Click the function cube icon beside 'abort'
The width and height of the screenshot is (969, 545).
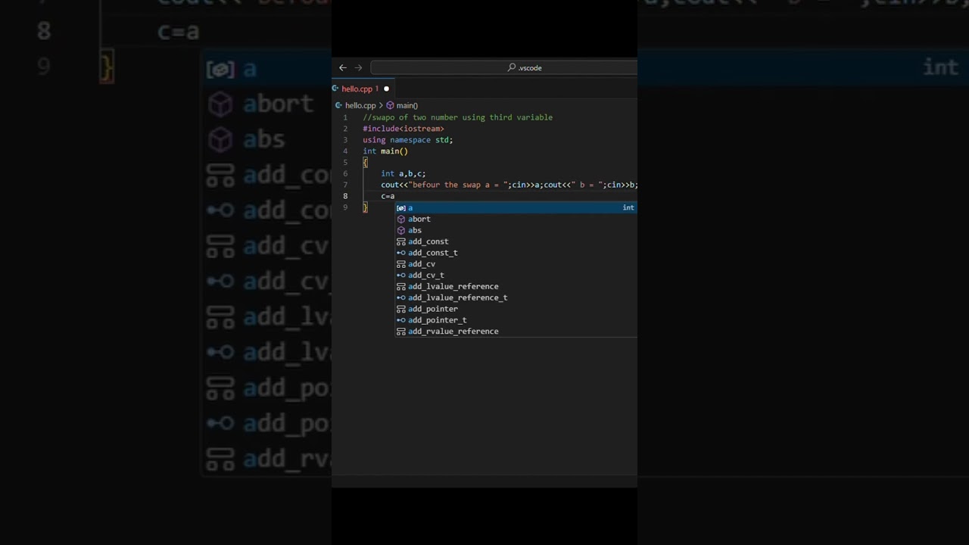click(x=401, y=219)
